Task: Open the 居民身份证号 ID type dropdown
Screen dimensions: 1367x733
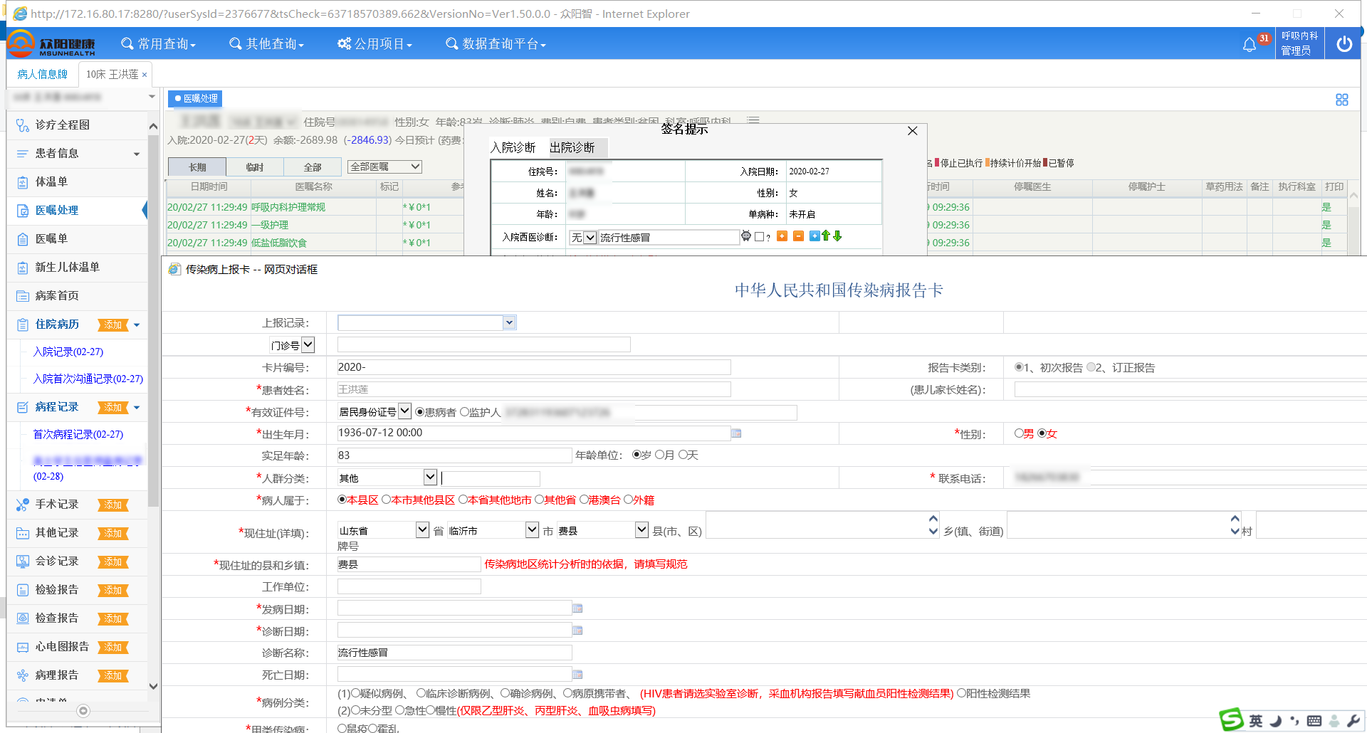Action: (404, 411)
